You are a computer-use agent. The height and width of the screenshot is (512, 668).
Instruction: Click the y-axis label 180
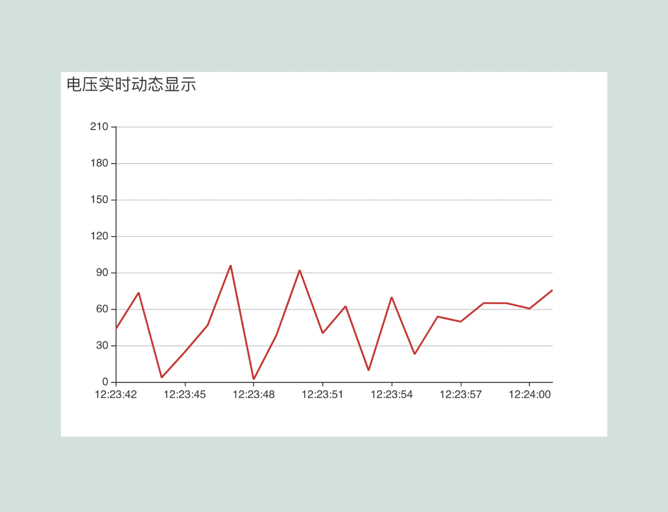click(x=101, y=163)
